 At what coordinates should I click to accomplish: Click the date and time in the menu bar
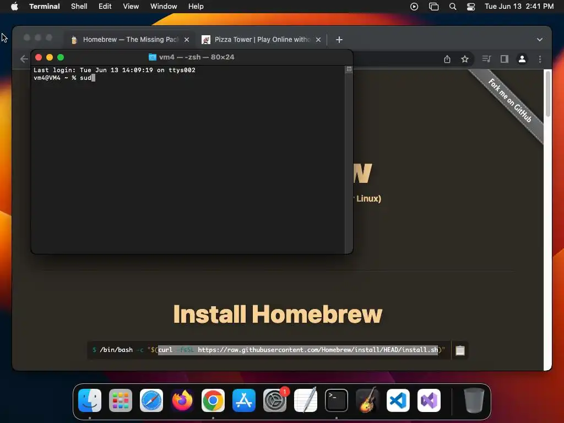coord(519,7)
